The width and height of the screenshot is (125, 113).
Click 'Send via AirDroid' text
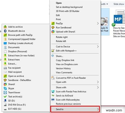[x=64, y=96]
